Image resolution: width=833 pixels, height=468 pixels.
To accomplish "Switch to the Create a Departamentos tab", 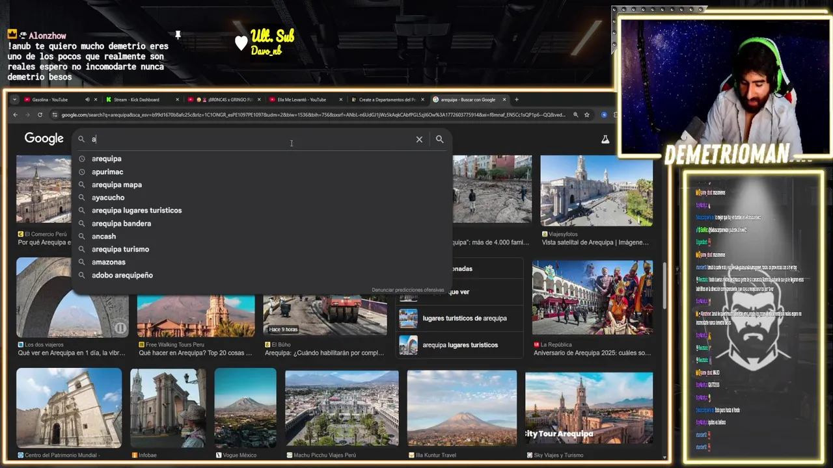I will (x=387, y=99).
